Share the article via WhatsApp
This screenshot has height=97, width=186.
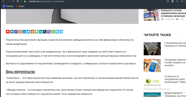point(53,32)
